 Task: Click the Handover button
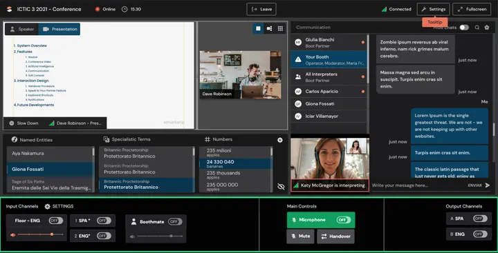[x=335, y=236]
